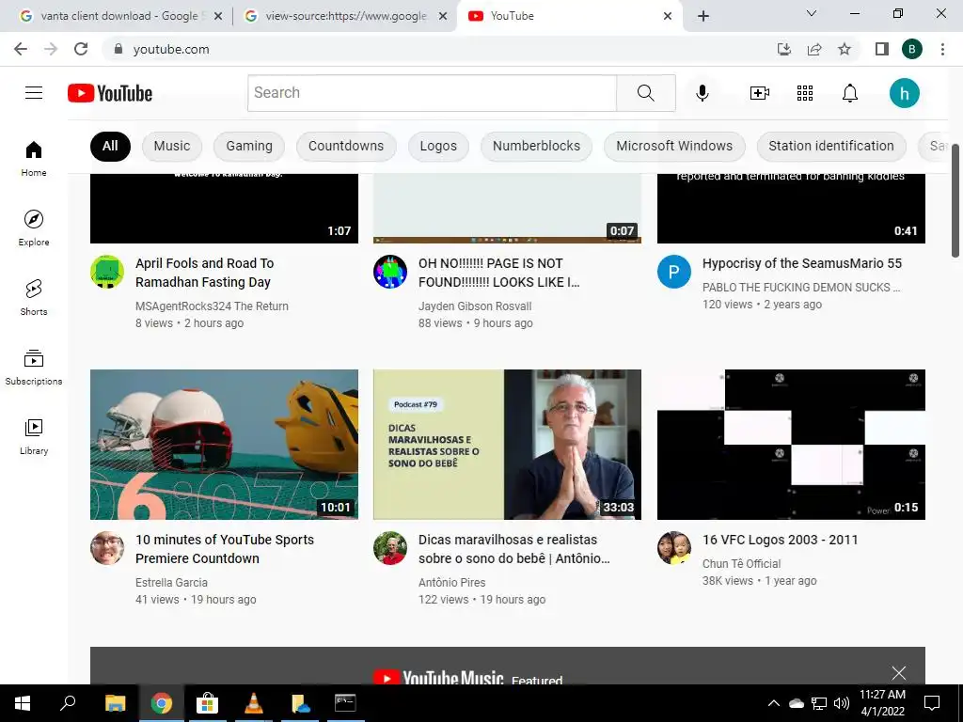Image resolution: width=963 pixels, height=722 pixels.
Task: Click the install app icon in address bar
Action: [x=783, y=49]
